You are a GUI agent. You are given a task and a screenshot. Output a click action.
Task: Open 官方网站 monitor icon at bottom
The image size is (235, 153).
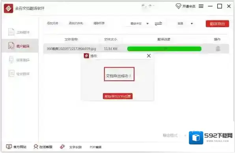(9, 147)
